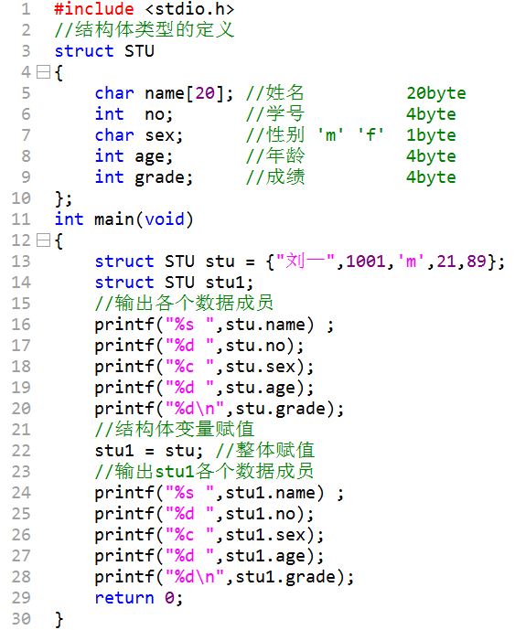
Task: Click struct STU stu1 declaration
Action: click(x=174, y=283)
